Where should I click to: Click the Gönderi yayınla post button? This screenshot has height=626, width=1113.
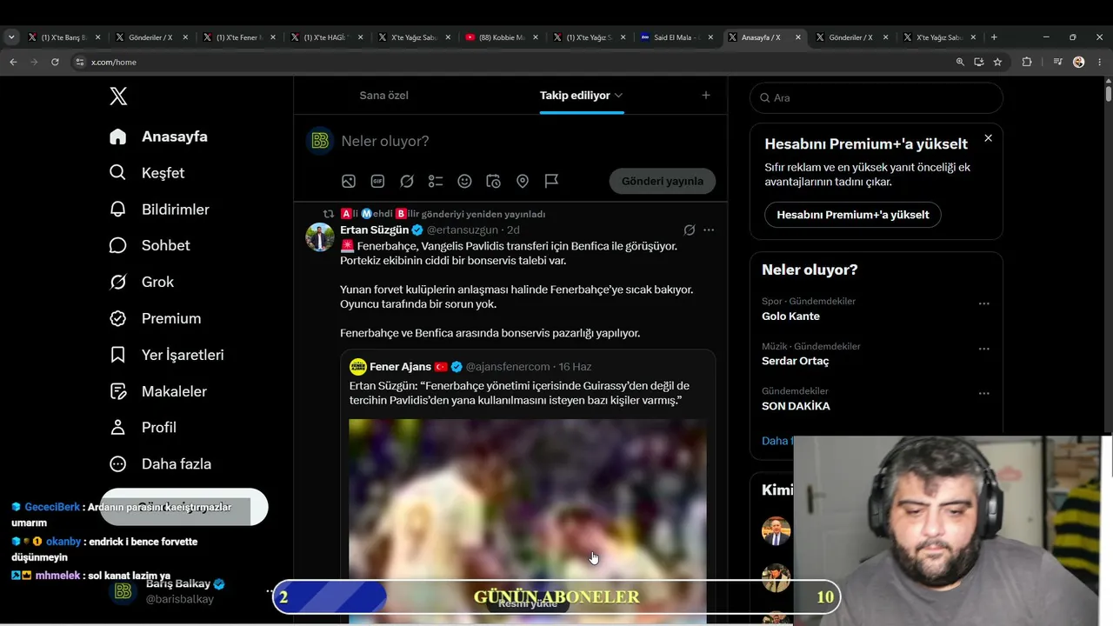pyautogui.click(x=663, y=181)
